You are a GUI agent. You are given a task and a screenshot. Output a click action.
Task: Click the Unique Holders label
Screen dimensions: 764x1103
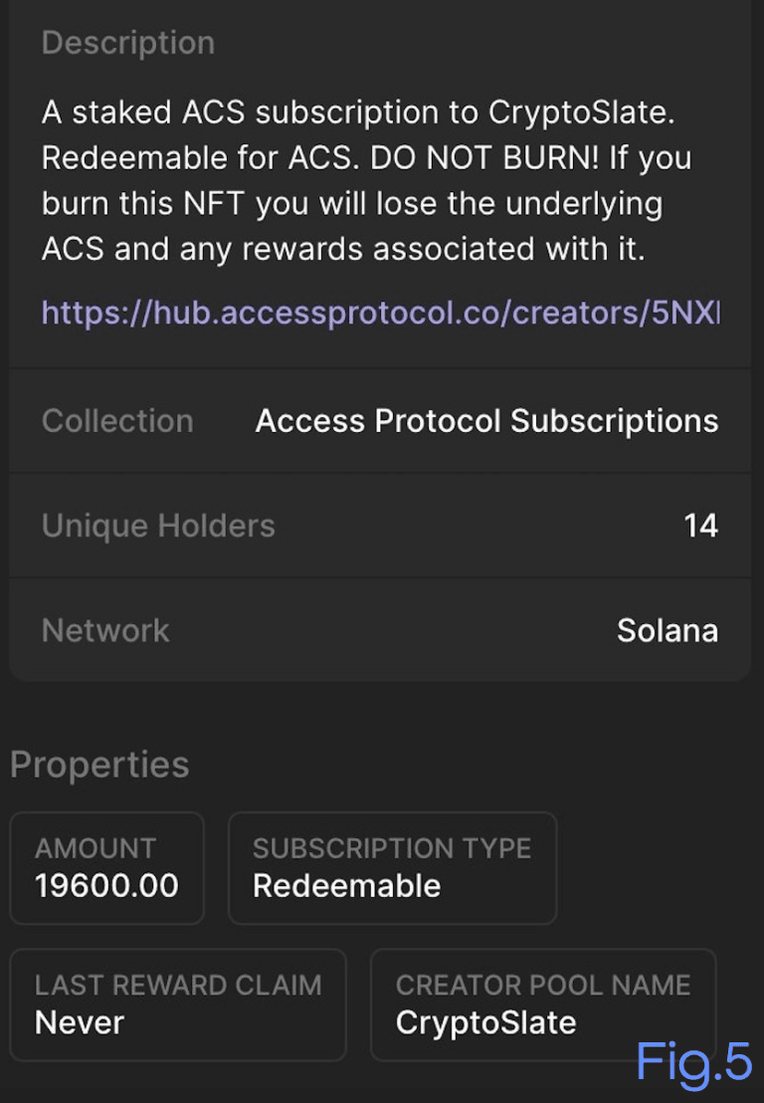pyautogui.click(x=158, y=526)
